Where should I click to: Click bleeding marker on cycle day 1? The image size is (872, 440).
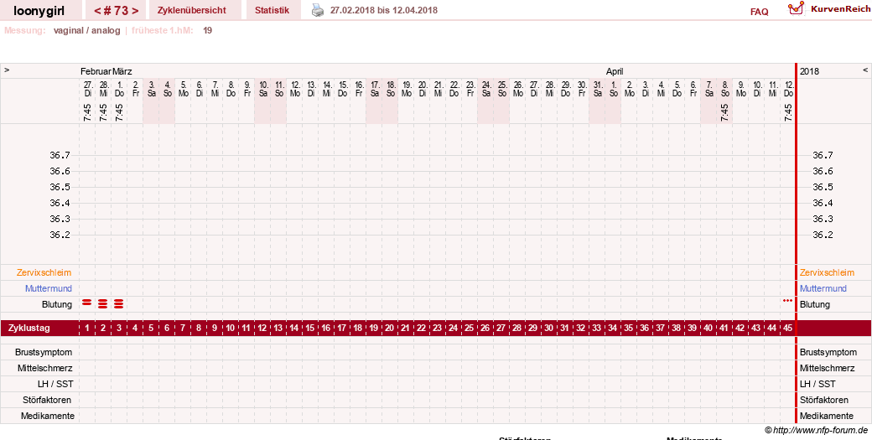click(x=86, y=303)
